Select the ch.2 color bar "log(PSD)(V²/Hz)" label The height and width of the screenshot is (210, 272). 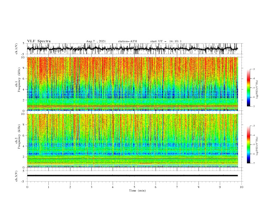pyautogui.click(x=257, y=146)
